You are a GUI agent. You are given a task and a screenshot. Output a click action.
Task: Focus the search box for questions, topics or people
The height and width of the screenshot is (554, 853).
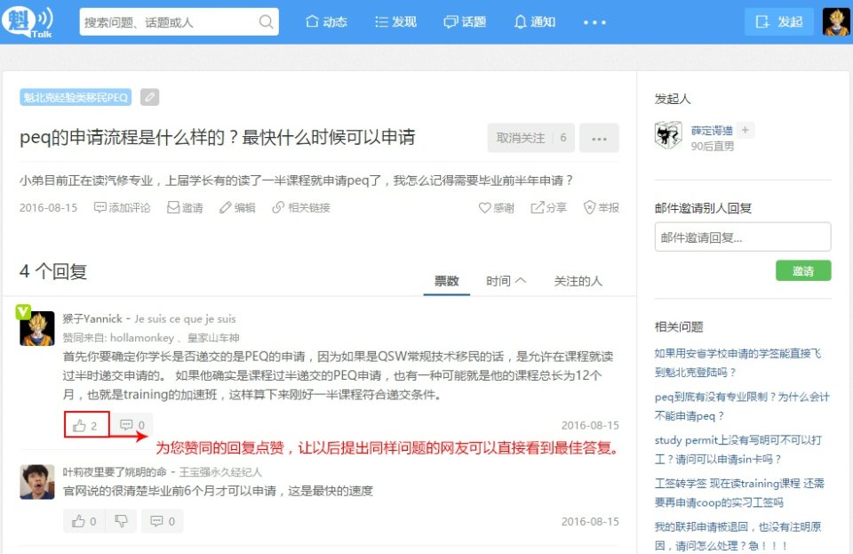(179, 21)
